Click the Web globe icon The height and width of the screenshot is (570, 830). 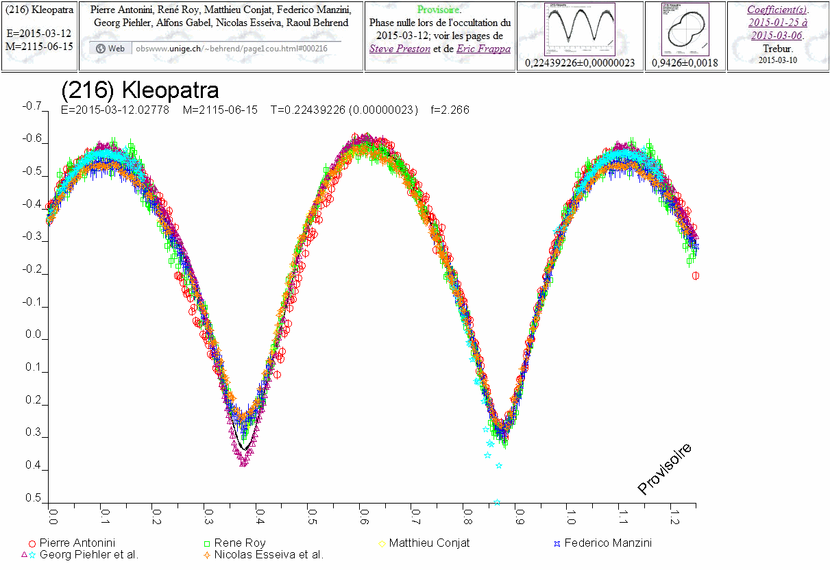click(x=101, y=49)
